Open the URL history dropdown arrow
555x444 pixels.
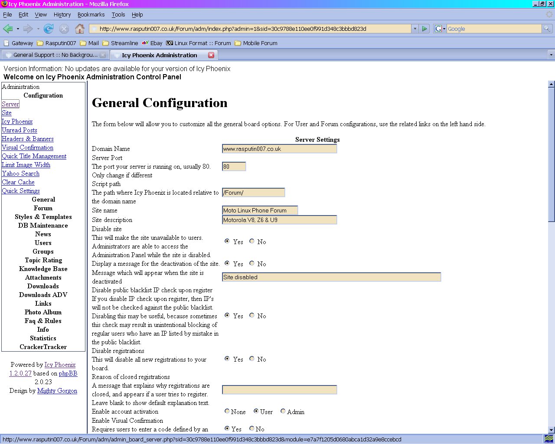pyautogui.click(x=415, y=29)
